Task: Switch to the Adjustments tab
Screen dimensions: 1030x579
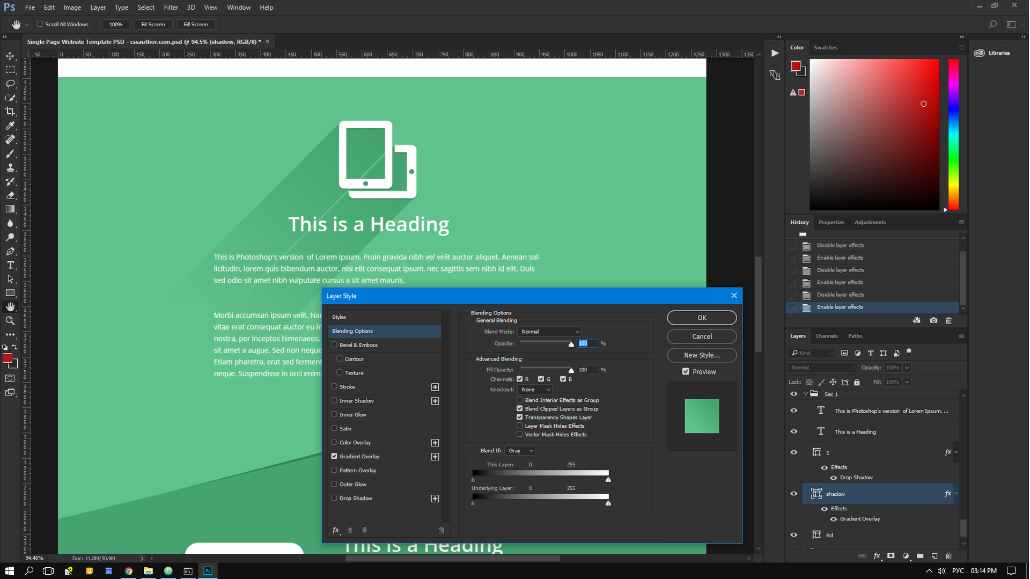Action: point(870,222)
